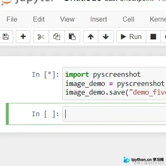The width and height of the screenshot is (166, 166).
Task: Copy selected cells icon
Action: [x=56, y=37]
